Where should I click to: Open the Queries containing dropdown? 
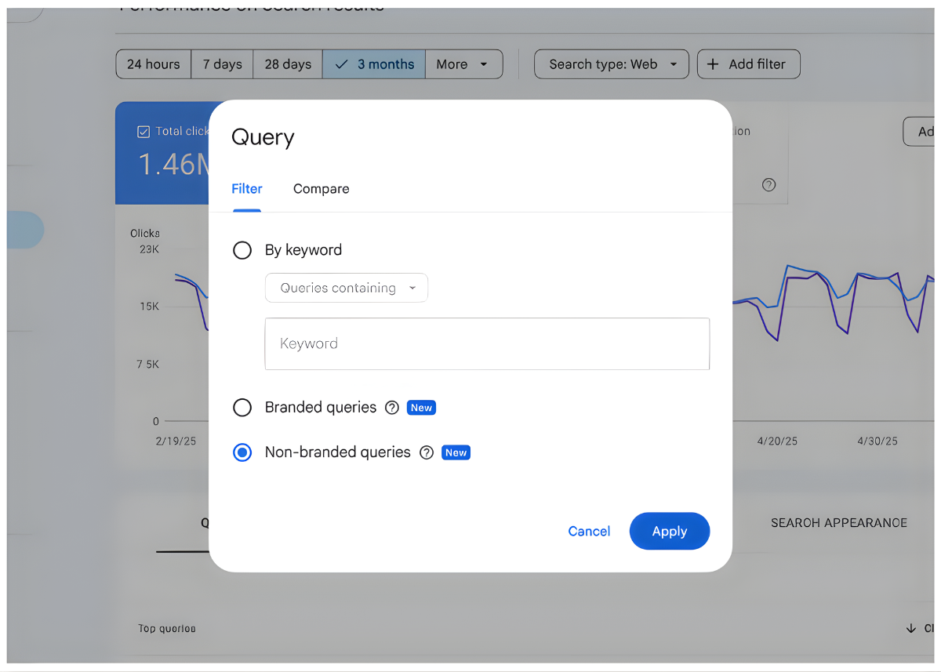[346, 288]
